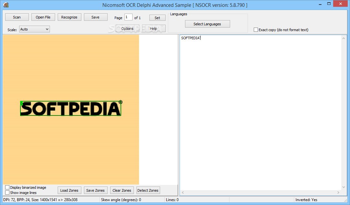350x205 pixels.
Task: Click inside the recognized text area
Action: [x=261, y=113]
